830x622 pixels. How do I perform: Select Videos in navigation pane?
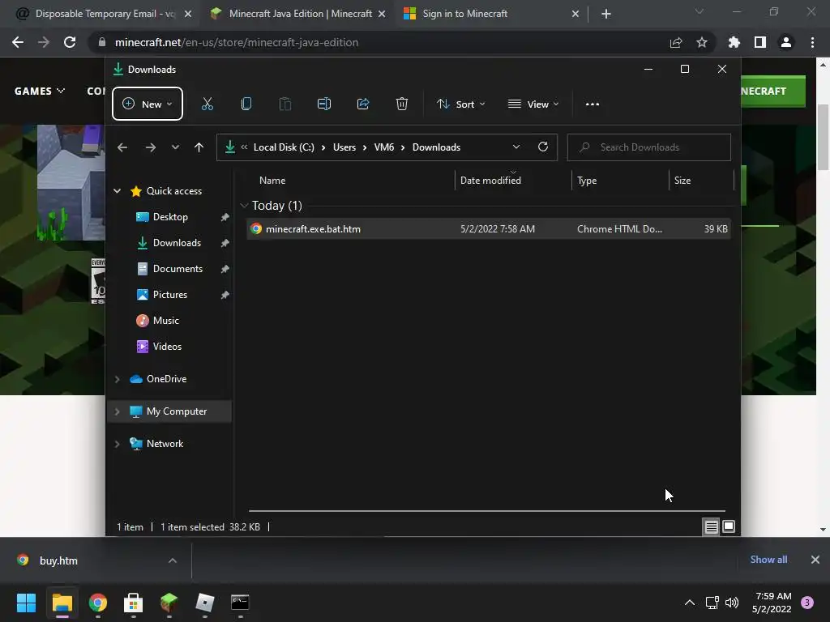[x=167, y=347]
